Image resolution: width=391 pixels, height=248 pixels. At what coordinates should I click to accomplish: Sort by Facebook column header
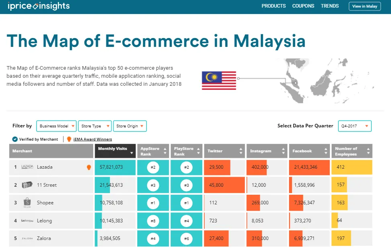coord(309,151)
